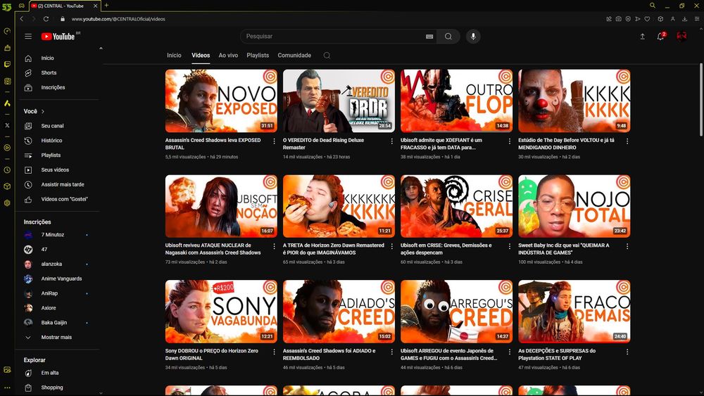Viewport: 704px width, 396px height.
Task: Open options menu for Assassin's Creed Shadows EXPOSED video
Action: [275, 141]
